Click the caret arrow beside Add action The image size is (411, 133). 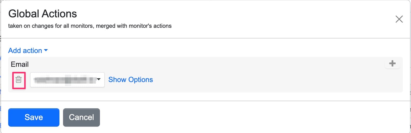[46, 50]
